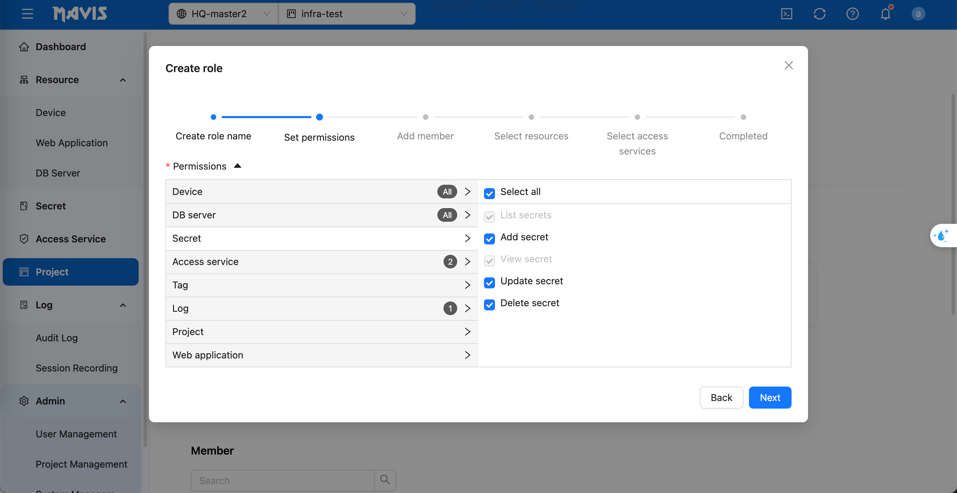957x493 pixels.
Task: Collapse the Permissions section triangle
Action: click(238, 166)
